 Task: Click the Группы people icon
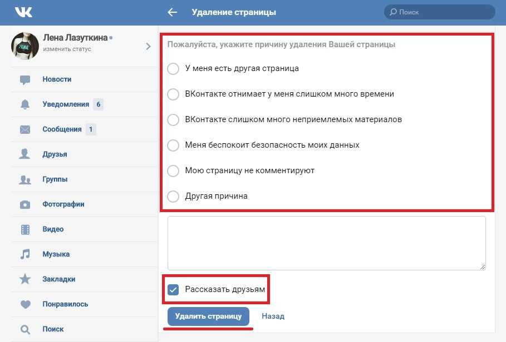tap(25, 179)
